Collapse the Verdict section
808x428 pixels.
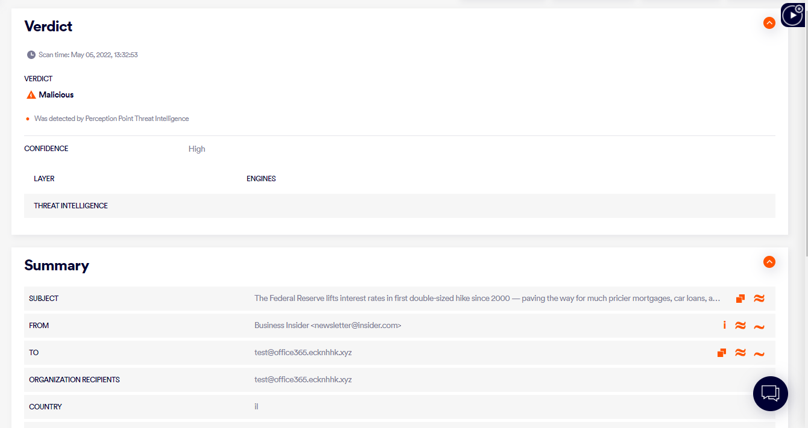point(769,23)
